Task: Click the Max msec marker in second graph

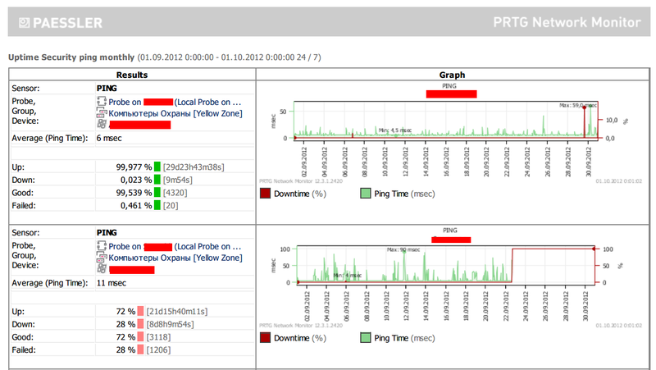Action: click(403, 250)
